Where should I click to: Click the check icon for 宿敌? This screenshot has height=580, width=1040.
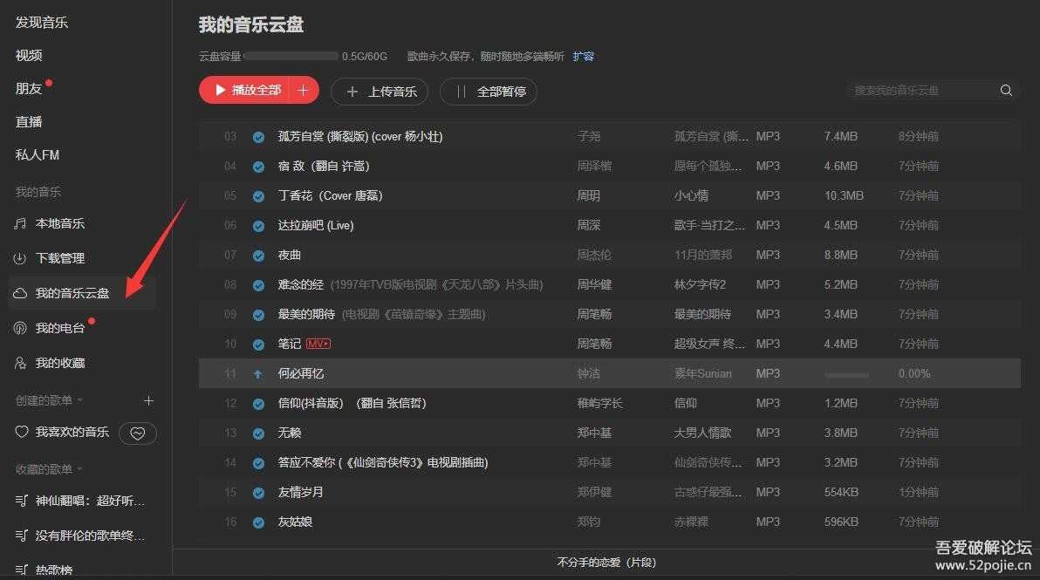tap(258, 167)
